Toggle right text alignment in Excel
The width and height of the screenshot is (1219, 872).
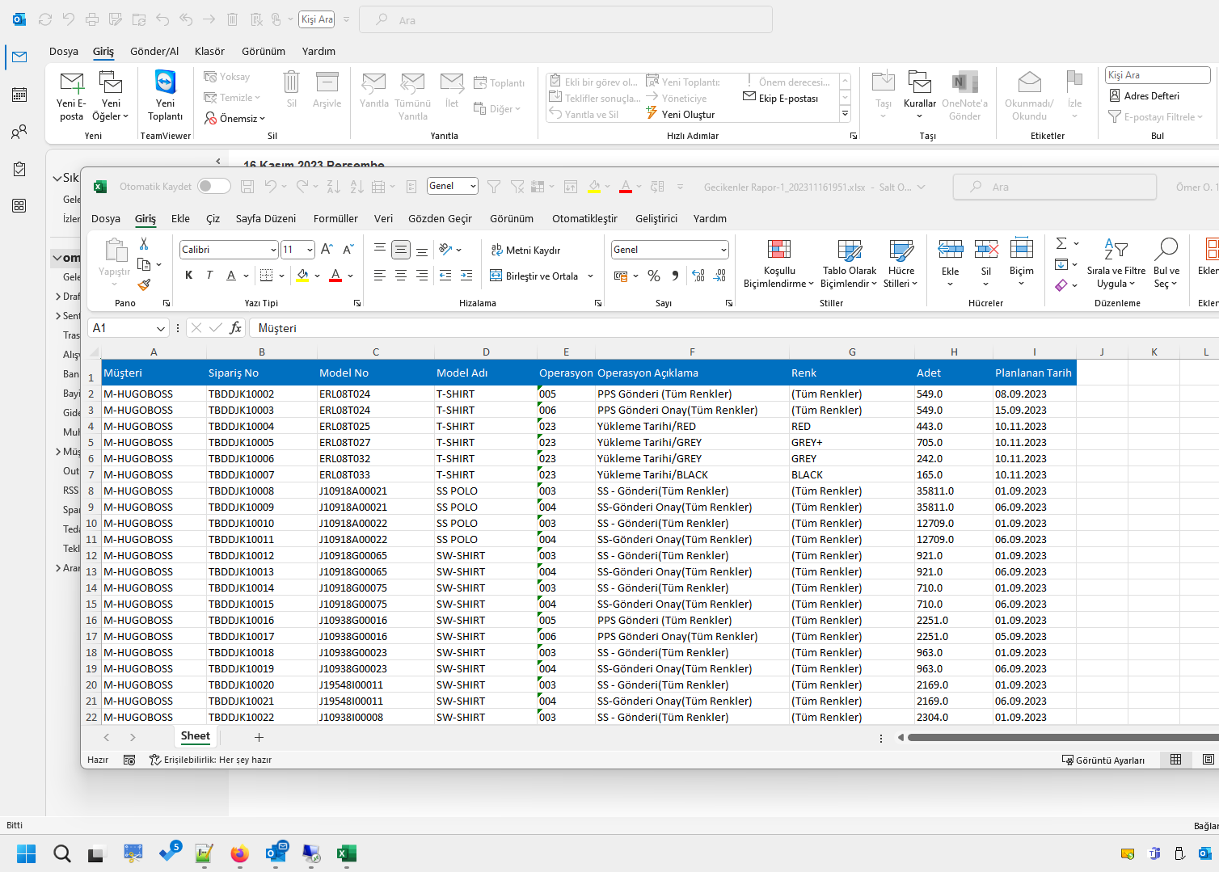click(422, 276)
